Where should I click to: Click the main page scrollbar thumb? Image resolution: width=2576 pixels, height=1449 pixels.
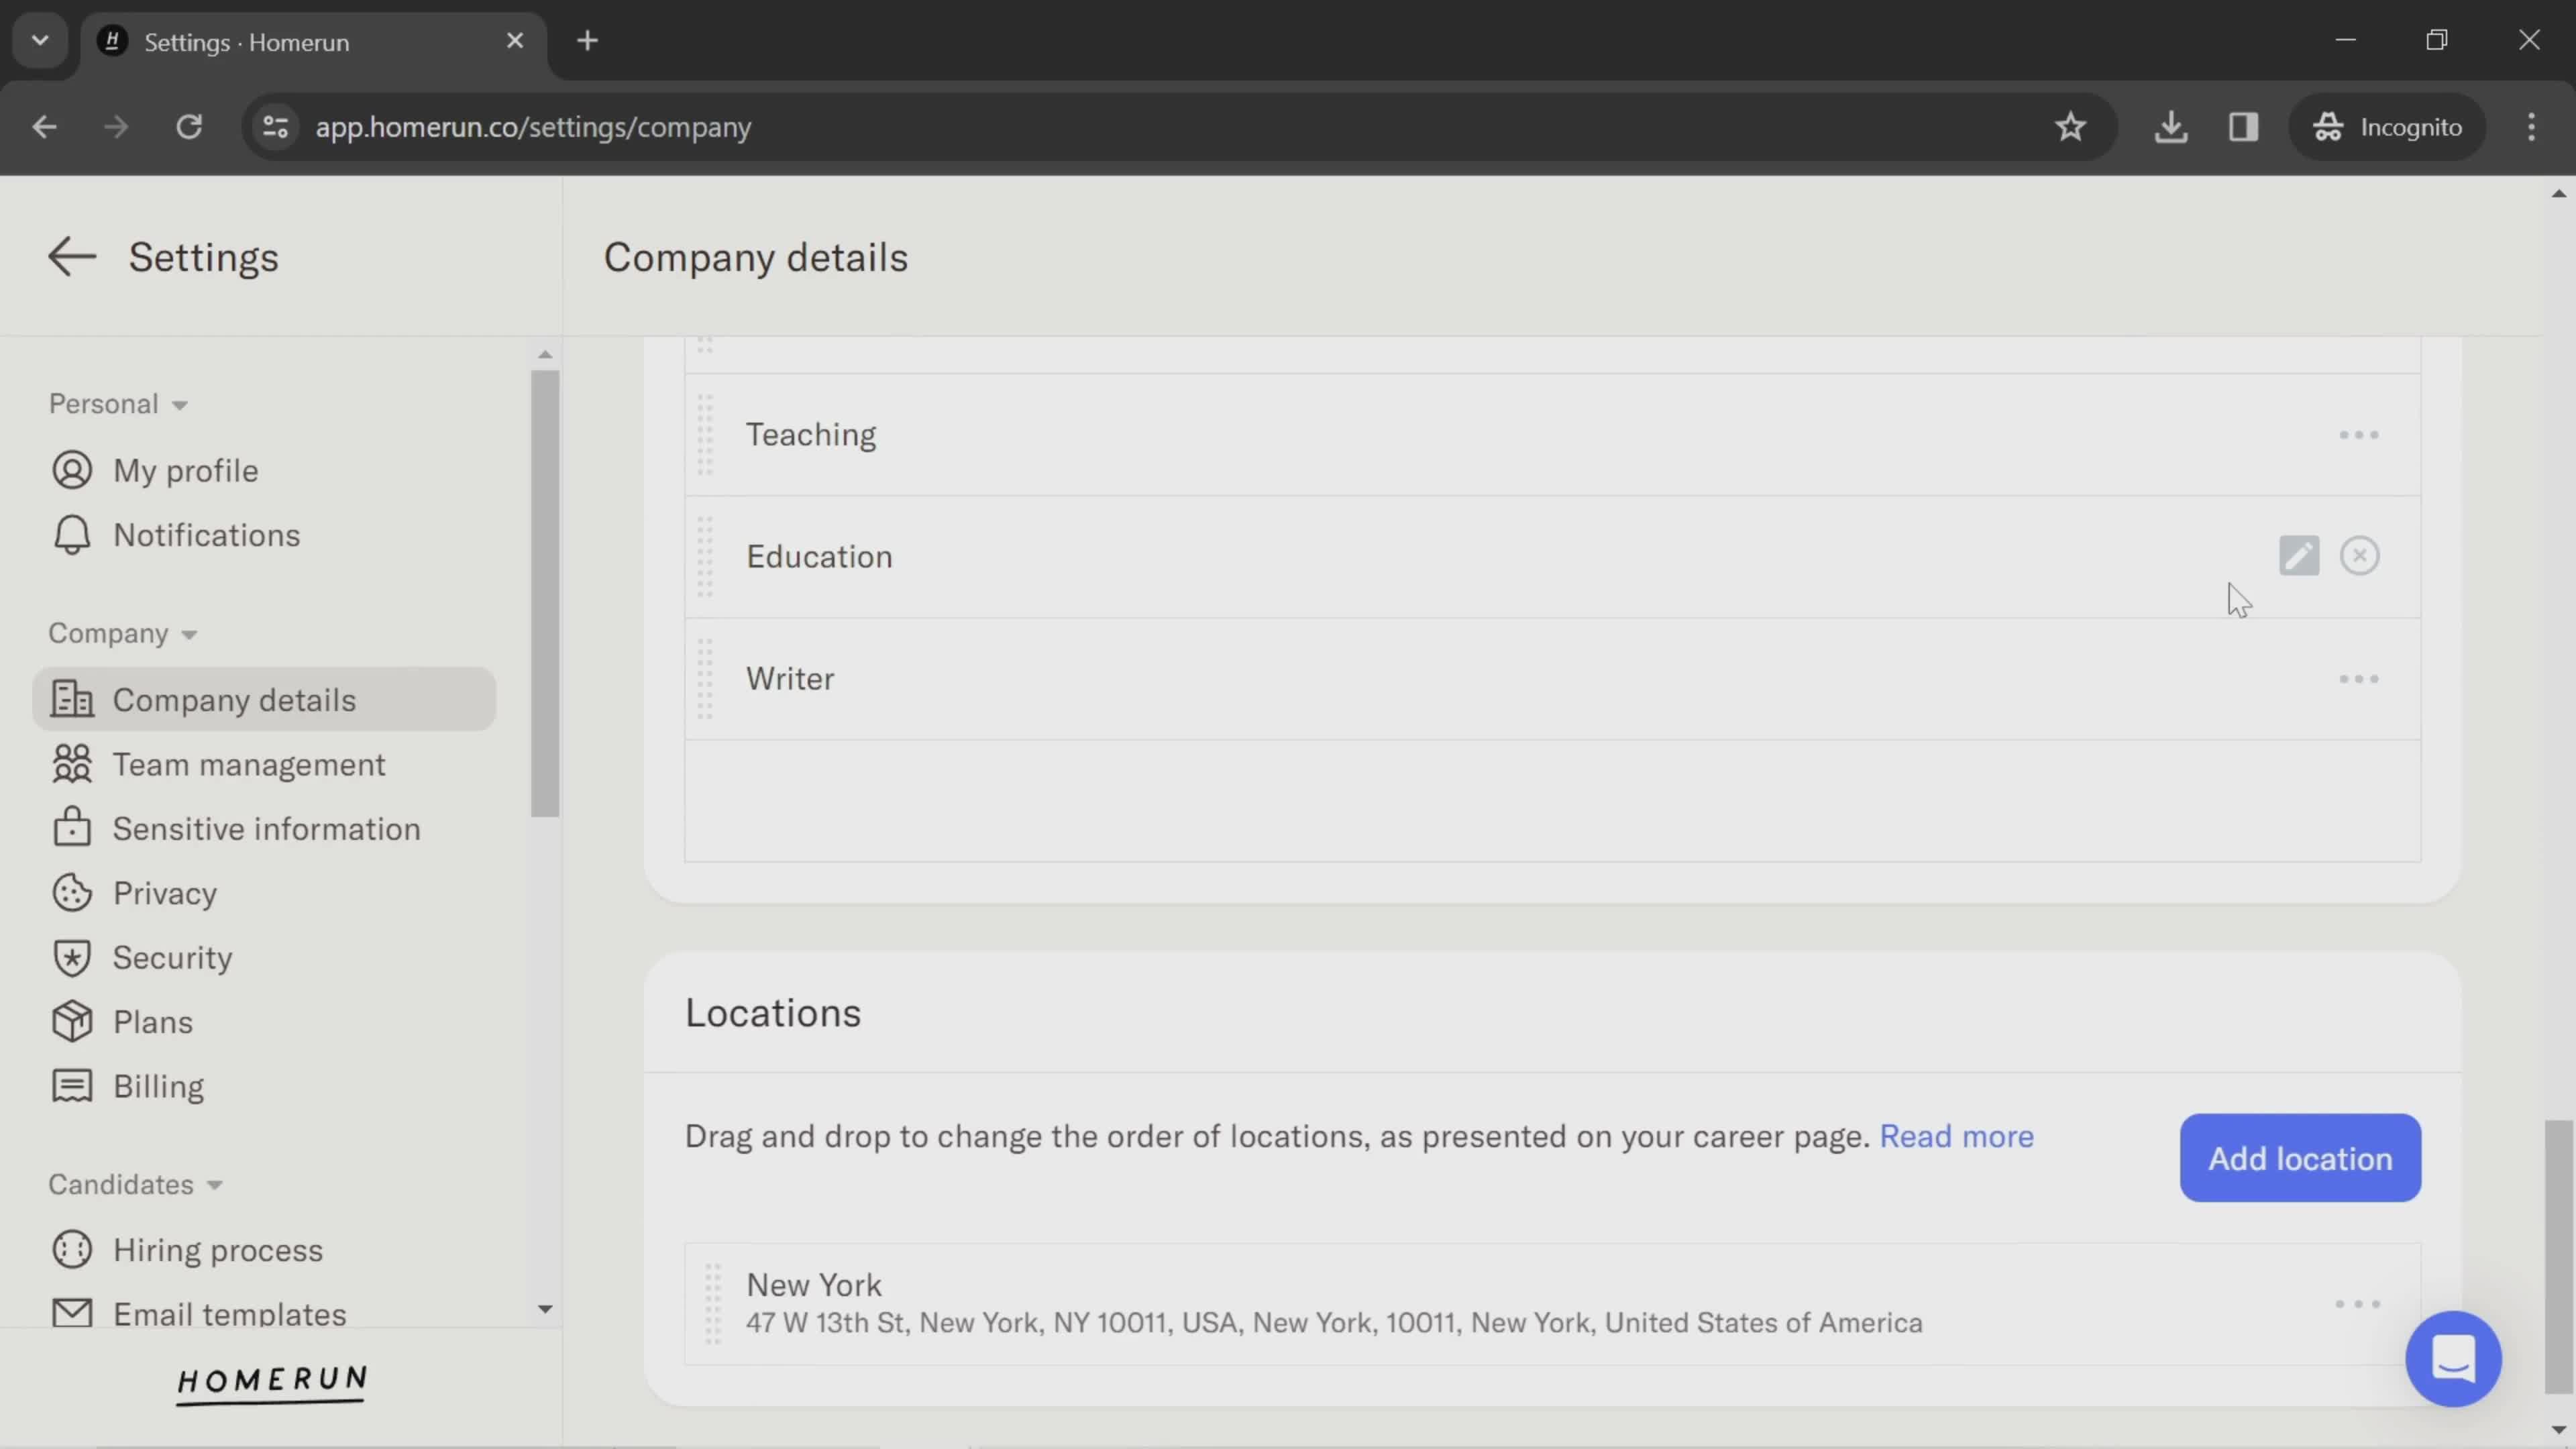(x=2559, y=1257)
